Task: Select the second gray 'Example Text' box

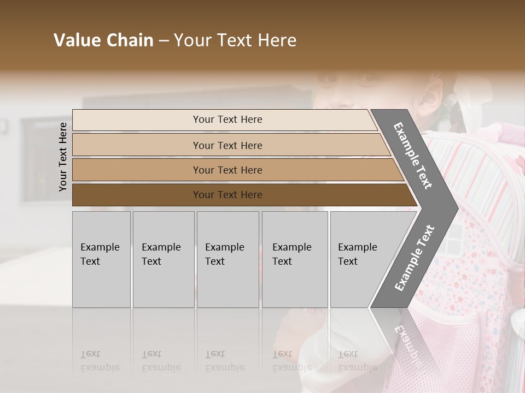Action: [x=163, y=259]
